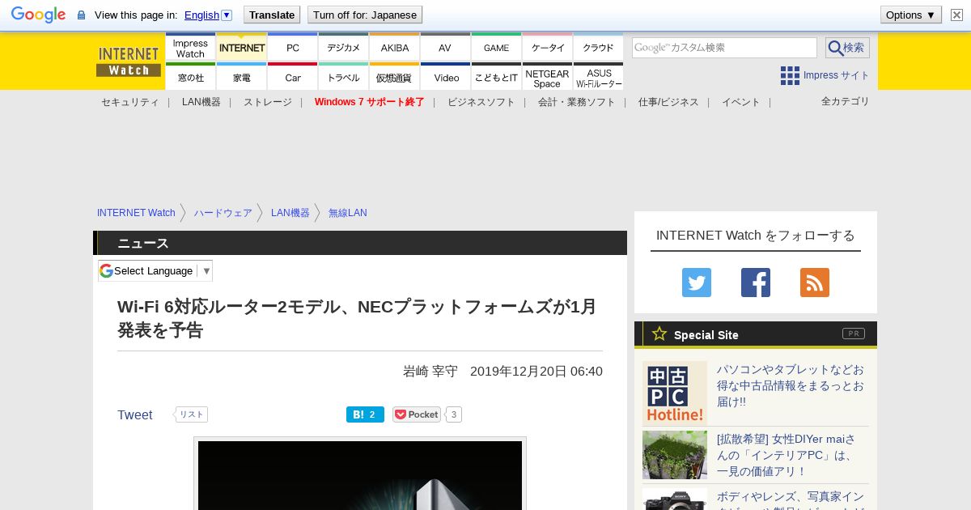Image resolution: width=971 pixels, height=510 pixels.
Task: Select the Car tab
Action: (292, 77)
